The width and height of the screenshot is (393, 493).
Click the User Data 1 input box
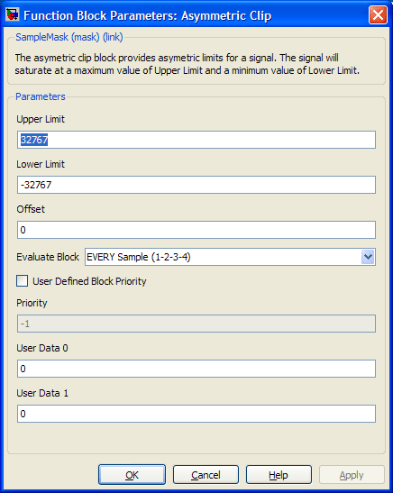pyautogui.click(x=196, y=414)
